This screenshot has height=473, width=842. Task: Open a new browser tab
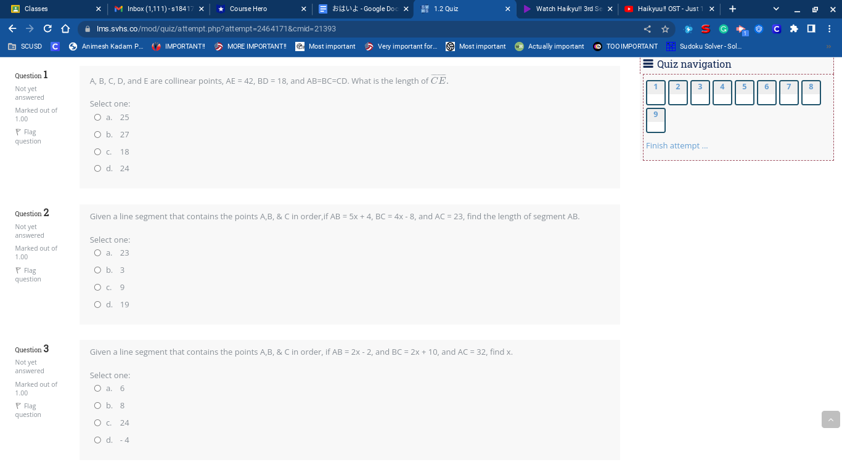(x=732, y=9)
